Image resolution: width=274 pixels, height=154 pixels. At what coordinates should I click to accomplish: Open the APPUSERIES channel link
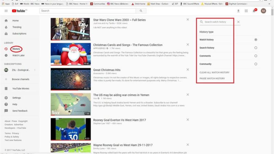[99, 48]
